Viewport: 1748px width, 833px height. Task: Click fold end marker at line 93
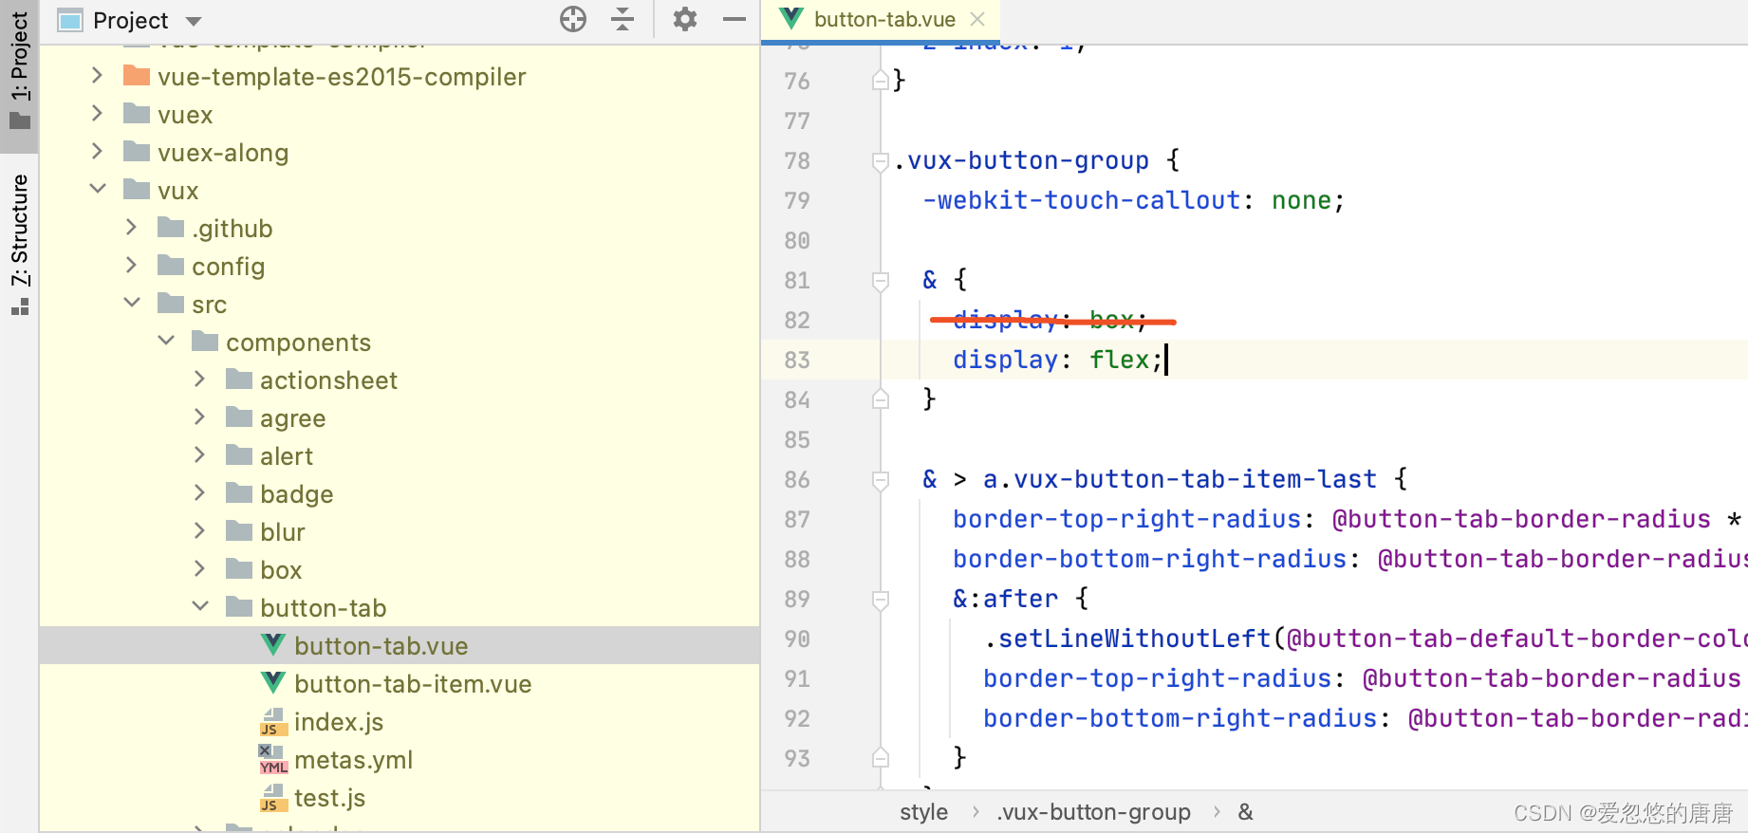(x=881, y=758)
